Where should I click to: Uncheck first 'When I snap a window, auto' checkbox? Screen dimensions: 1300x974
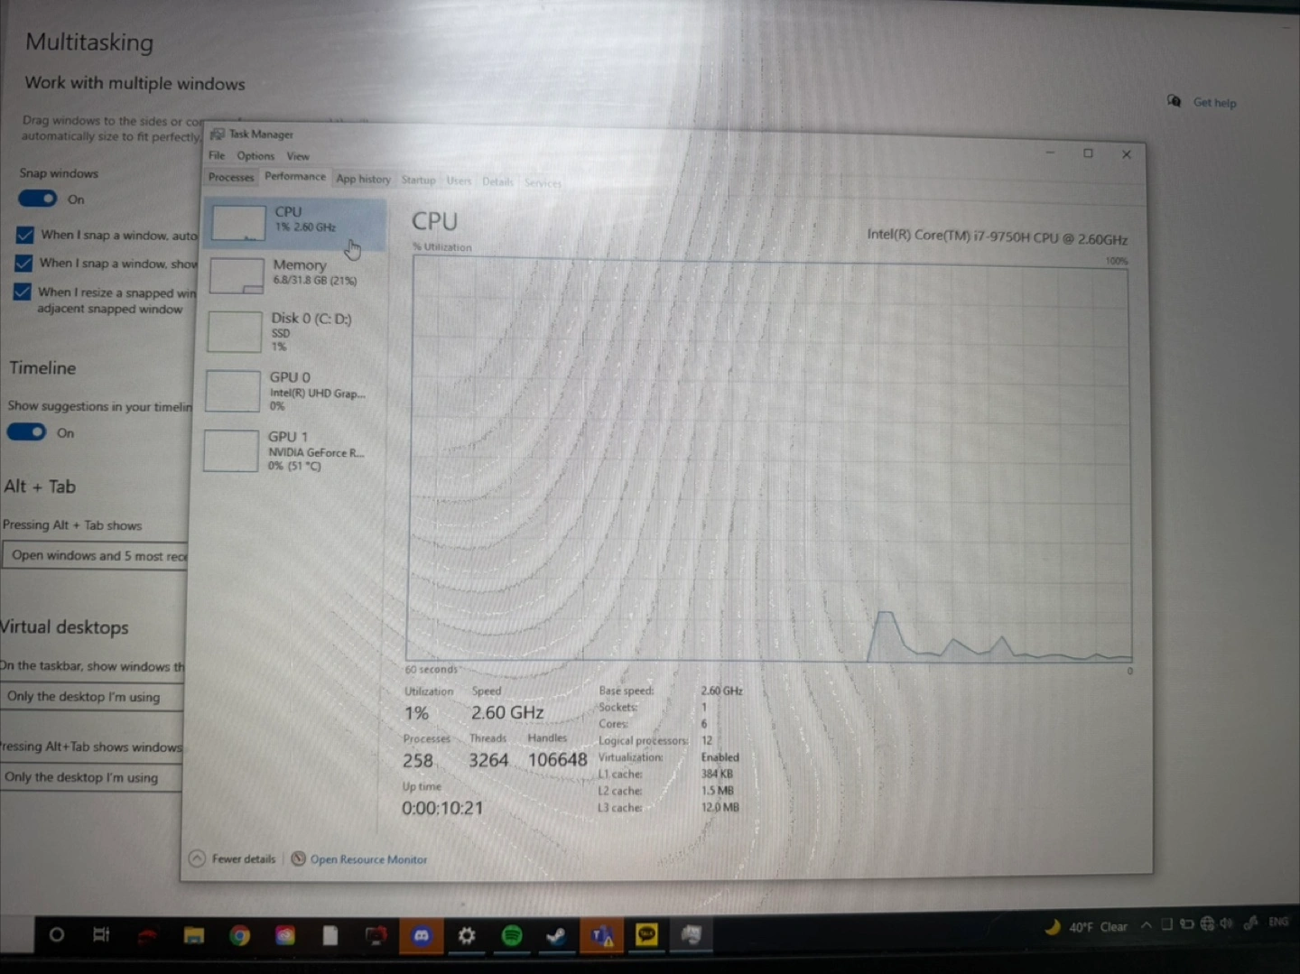pos(25,235)
